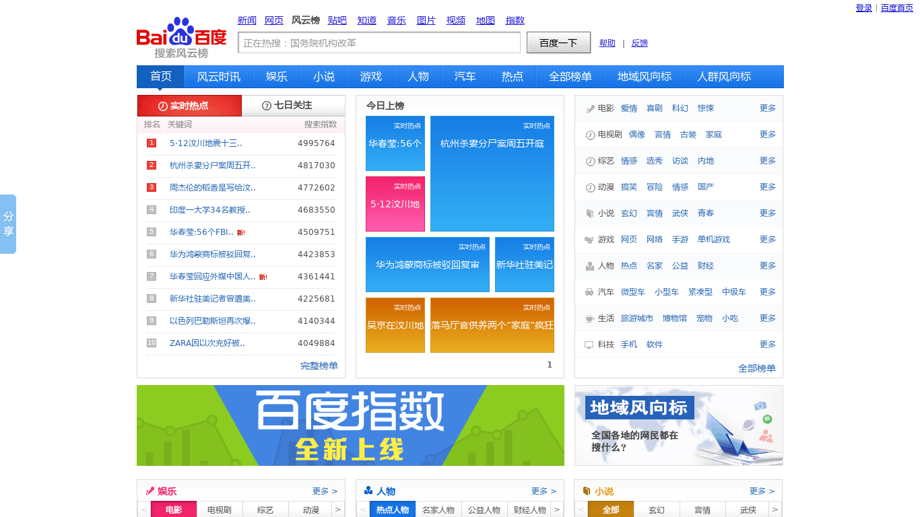
Task: Click the gamepad icon beside 游戏 category
Action: click(x=590, y=240)
